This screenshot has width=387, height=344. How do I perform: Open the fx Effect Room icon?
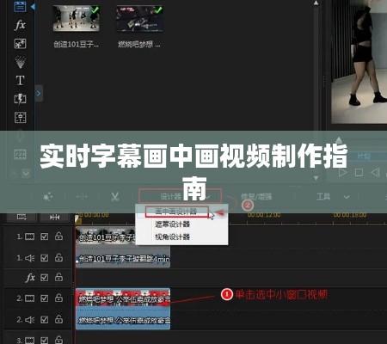click(20, 25)
